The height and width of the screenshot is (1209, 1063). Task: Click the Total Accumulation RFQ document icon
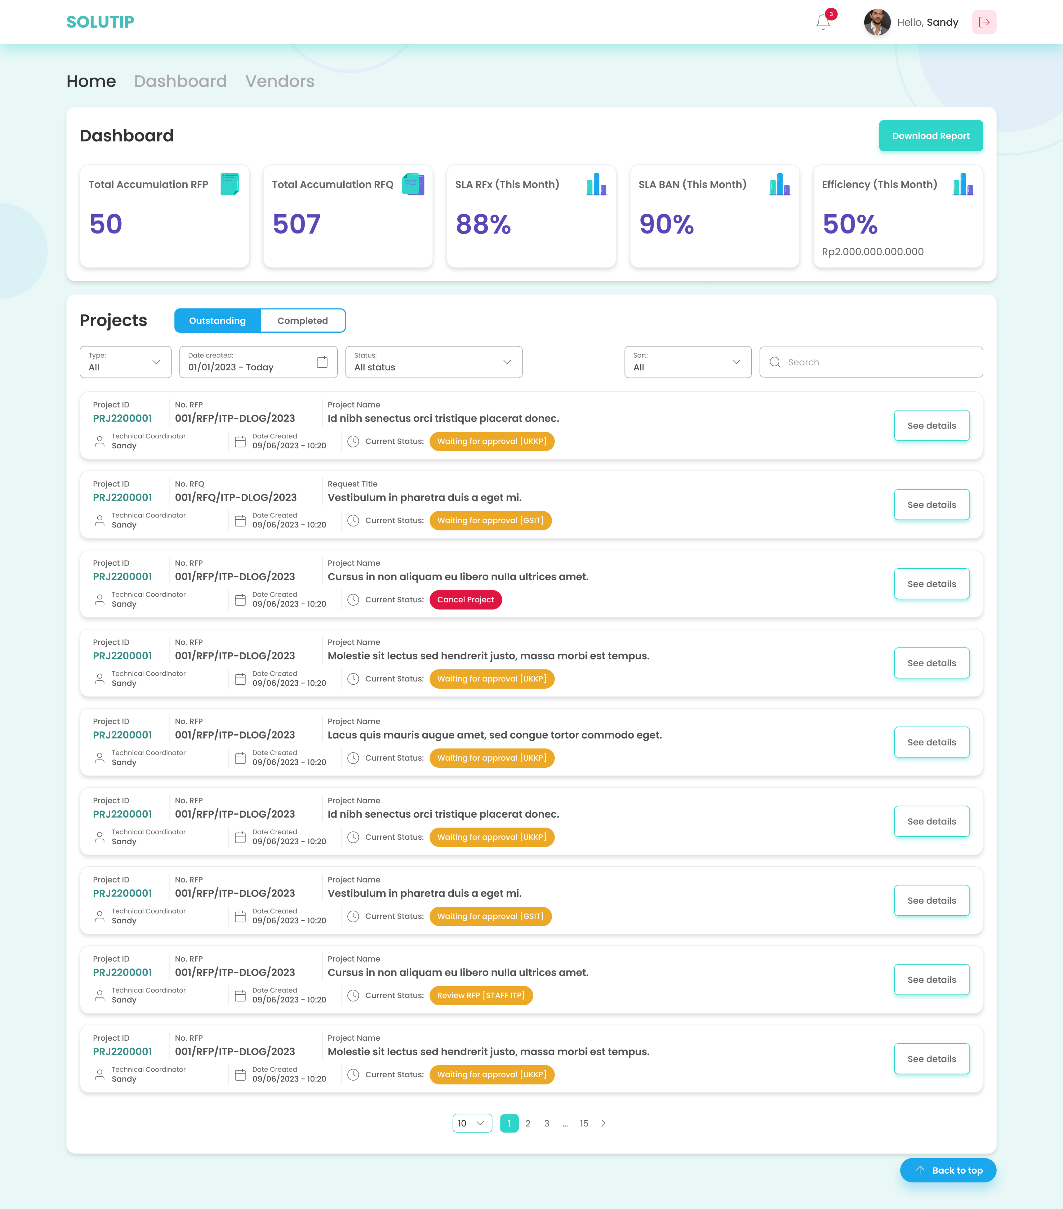[x=413, y=184]
